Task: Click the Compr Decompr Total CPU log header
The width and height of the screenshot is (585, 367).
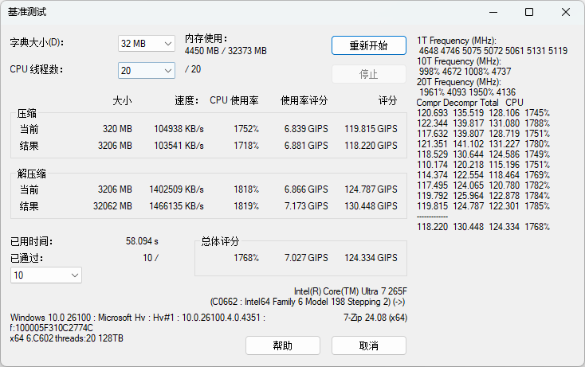Action: [470, 103]
